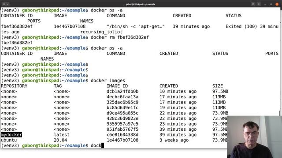Click image ID 325dac6b95c9
This screenshot has height=158, width=282.
(122, 102)
